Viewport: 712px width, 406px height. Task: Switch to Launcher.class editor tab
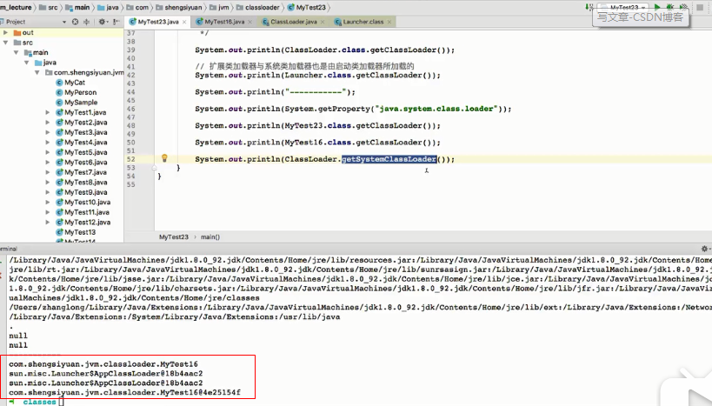[363, 22]
